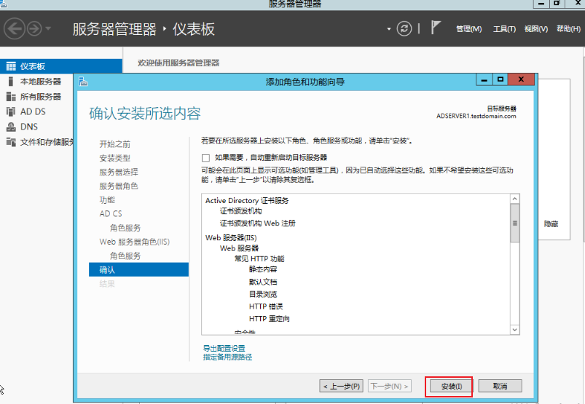Click the forward navigation arrow icon
Viewport: 585px width, 404px height.
coord(35,28)
